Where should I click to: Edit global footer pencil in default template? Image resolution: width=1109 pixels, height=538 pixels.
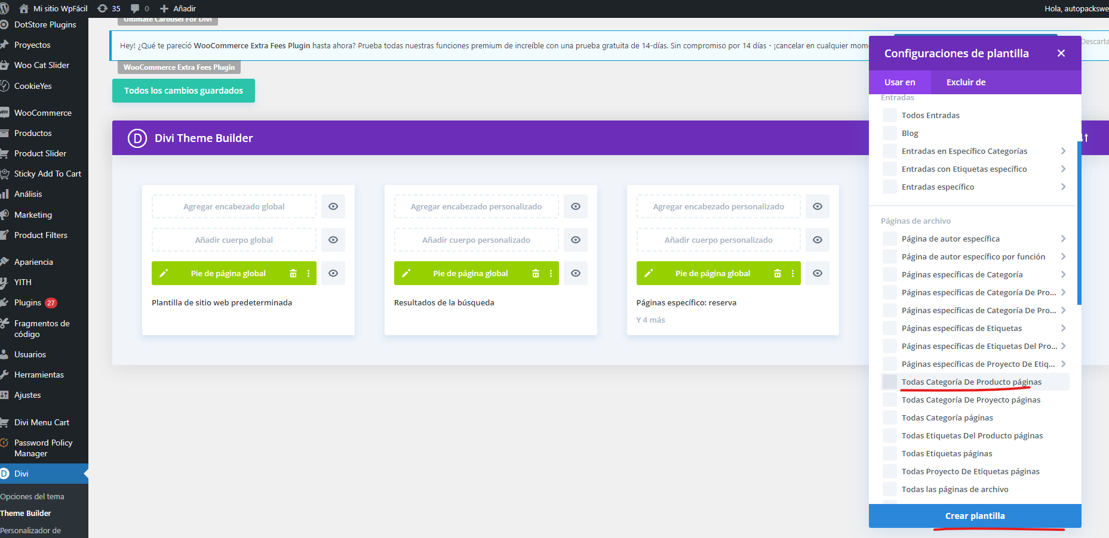coord(164,273)
